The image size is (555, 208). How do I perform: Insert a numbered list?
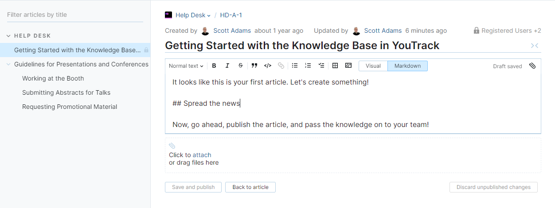(308, 66)
